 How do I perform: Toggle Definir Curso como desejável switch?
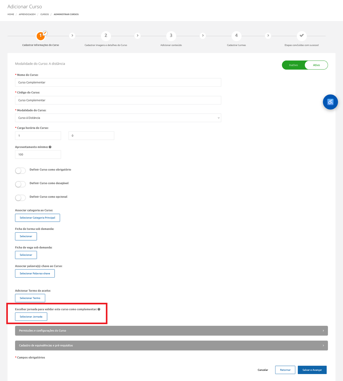[20, 184]
